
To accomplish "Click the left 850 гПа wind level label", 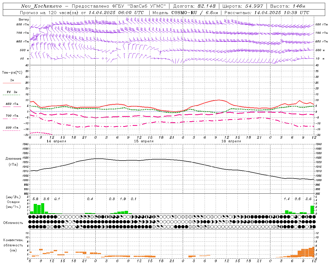I will pyautogui.click(x=22, y=41).
